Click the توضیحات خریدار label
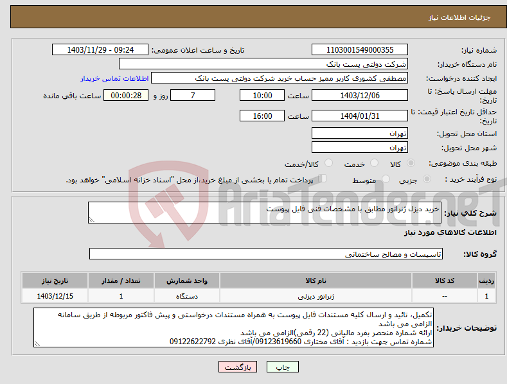Image resolution: width=507 pixels, height=384 pixels. pyautogui.click(x=467, y=328)
